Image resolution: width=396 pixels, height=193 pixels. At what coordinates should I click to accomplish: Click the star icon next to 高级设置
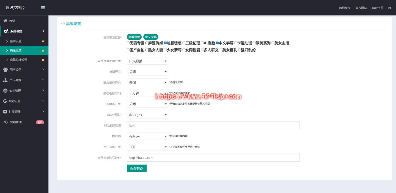click(43, 51)
